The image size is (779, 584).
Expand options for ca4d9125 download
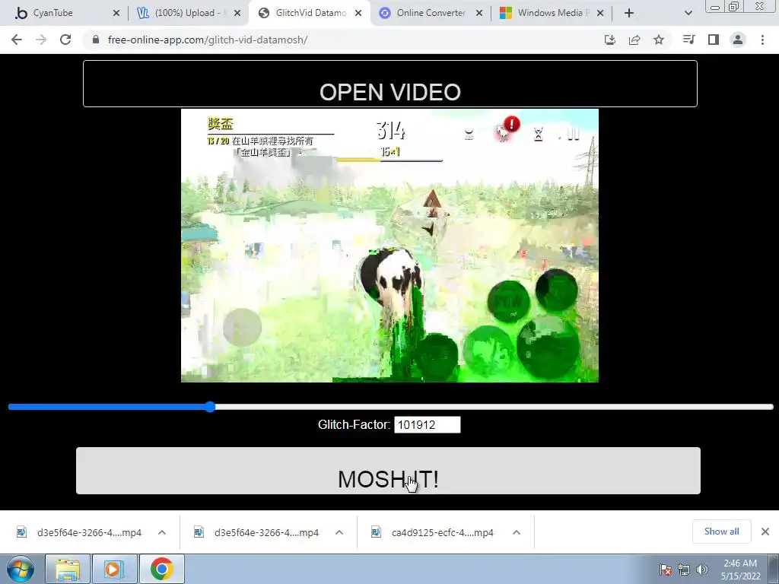pos(517,532)
